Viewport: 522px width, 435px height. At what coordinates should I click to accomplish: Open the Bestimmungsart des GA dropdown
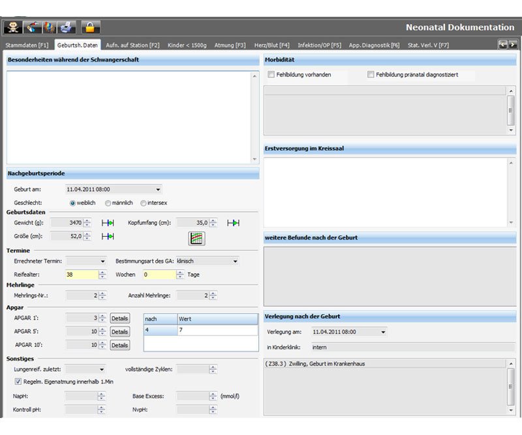[x=236, y=262]
